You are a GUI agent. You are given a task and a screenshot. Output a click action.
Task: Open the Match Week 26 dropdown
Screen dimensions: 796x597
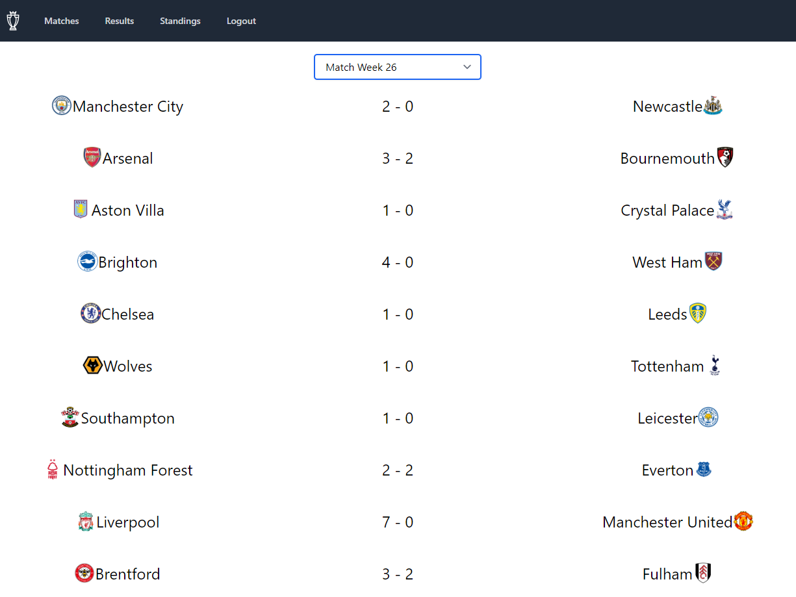click(x=397, y=67)
